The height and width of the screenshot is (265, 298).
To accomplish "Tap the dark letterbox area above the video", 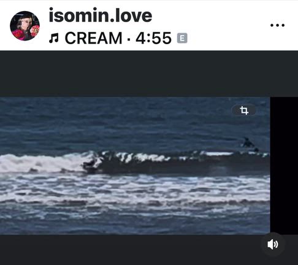I will pyautogui.click(x=149, y=74).
